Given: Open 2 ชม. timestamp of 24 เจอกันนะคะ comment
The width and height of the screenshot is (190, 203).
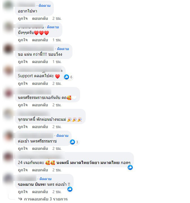Looking at the screenshot, I should point(57,170).
